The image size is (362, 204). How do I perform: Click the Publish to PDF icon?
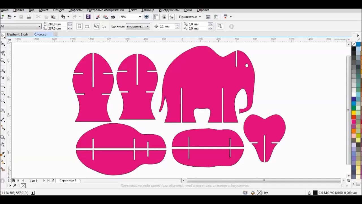113,17
